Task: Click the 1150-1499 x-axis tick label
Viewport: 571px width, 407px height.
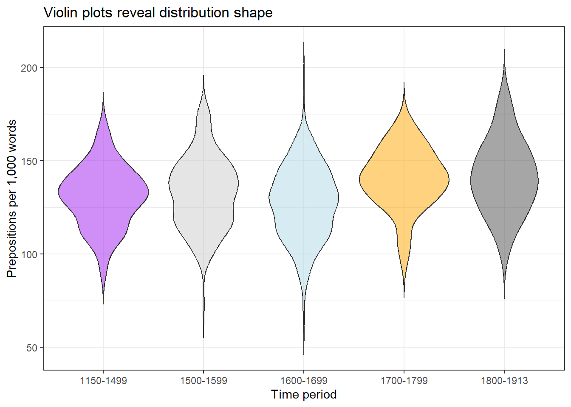Action: [x=103, y=381]
